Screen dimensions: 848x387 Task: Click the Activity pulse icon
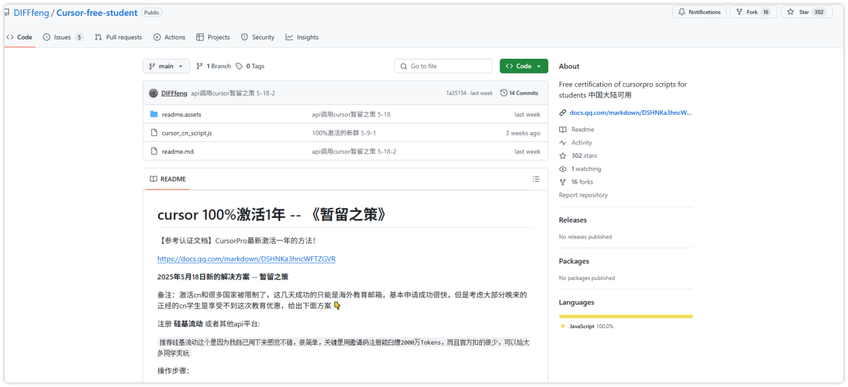click(562, 143)
